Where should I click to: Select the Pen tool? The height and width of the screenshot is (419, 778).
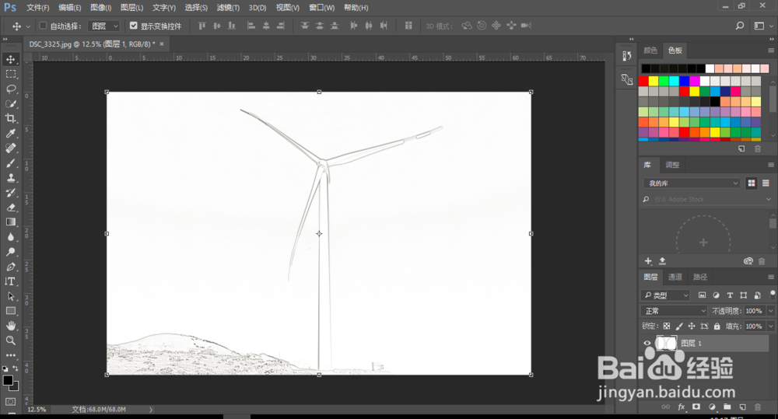[x=10, y=267]
